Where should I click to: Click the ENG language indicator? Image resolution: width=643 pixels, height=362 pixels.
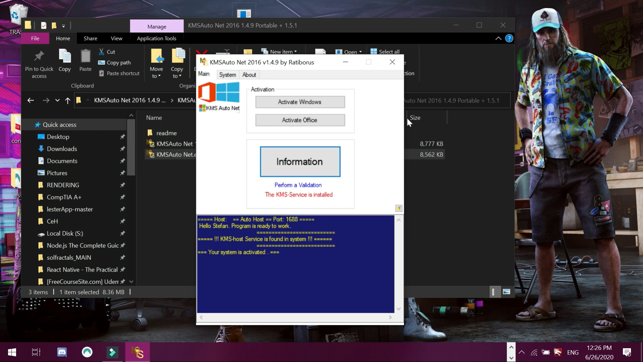tap(573, 353)
